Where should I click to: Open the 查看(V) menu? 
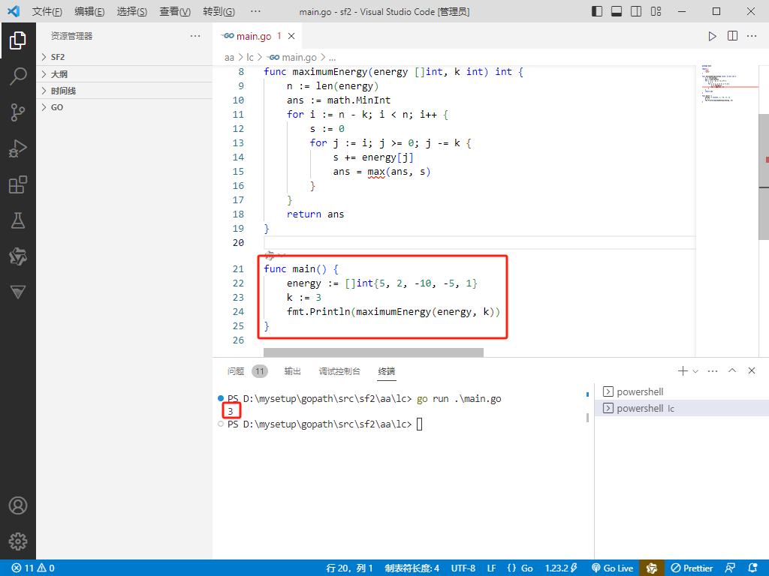[175, 11]
